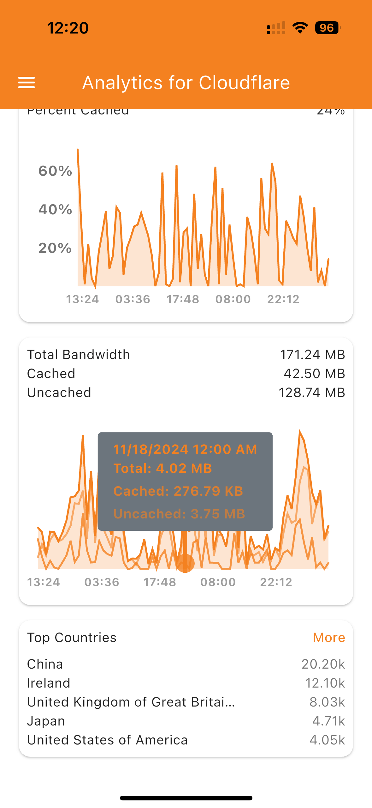Tap the Analytics for Cloudflare title

click(186, 83)
